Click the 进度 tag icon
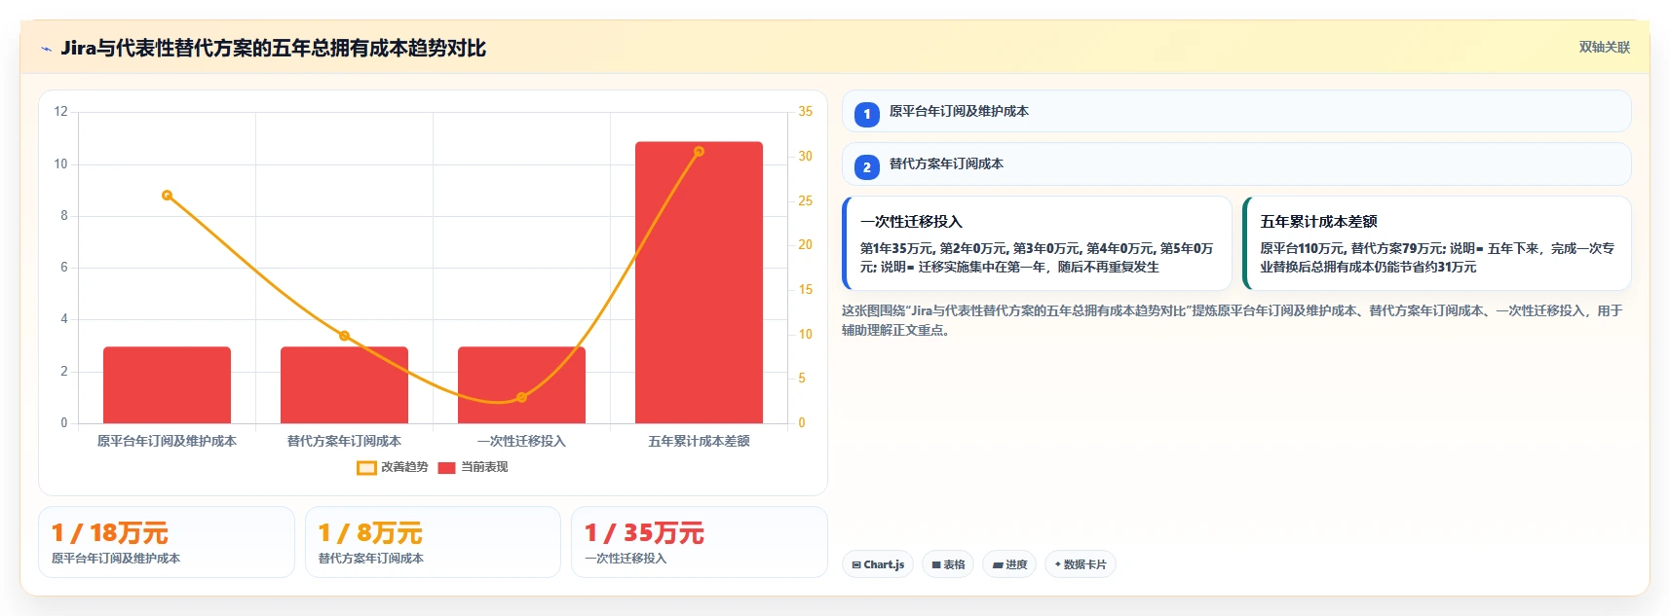Screen dimensions: 1670x616 (998, 564)
